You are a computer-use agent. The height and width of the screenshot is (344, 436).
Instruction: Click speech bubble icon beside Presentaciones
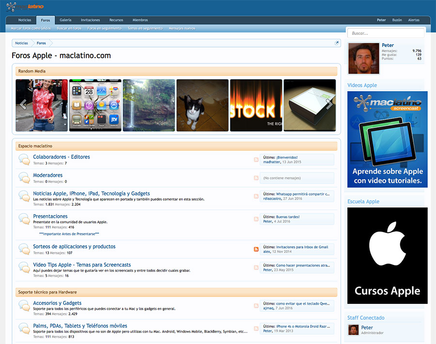(x=25, y=219)
